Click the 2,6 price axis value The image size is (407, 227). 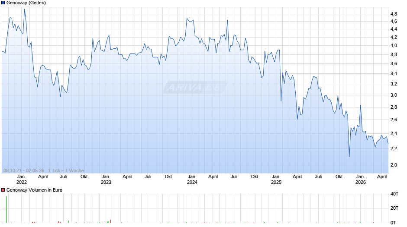tap(394, 120)
